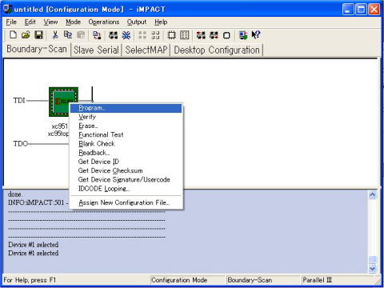Open the Operations menu
The width and height of the screenshot is (384, 288).
104,22
